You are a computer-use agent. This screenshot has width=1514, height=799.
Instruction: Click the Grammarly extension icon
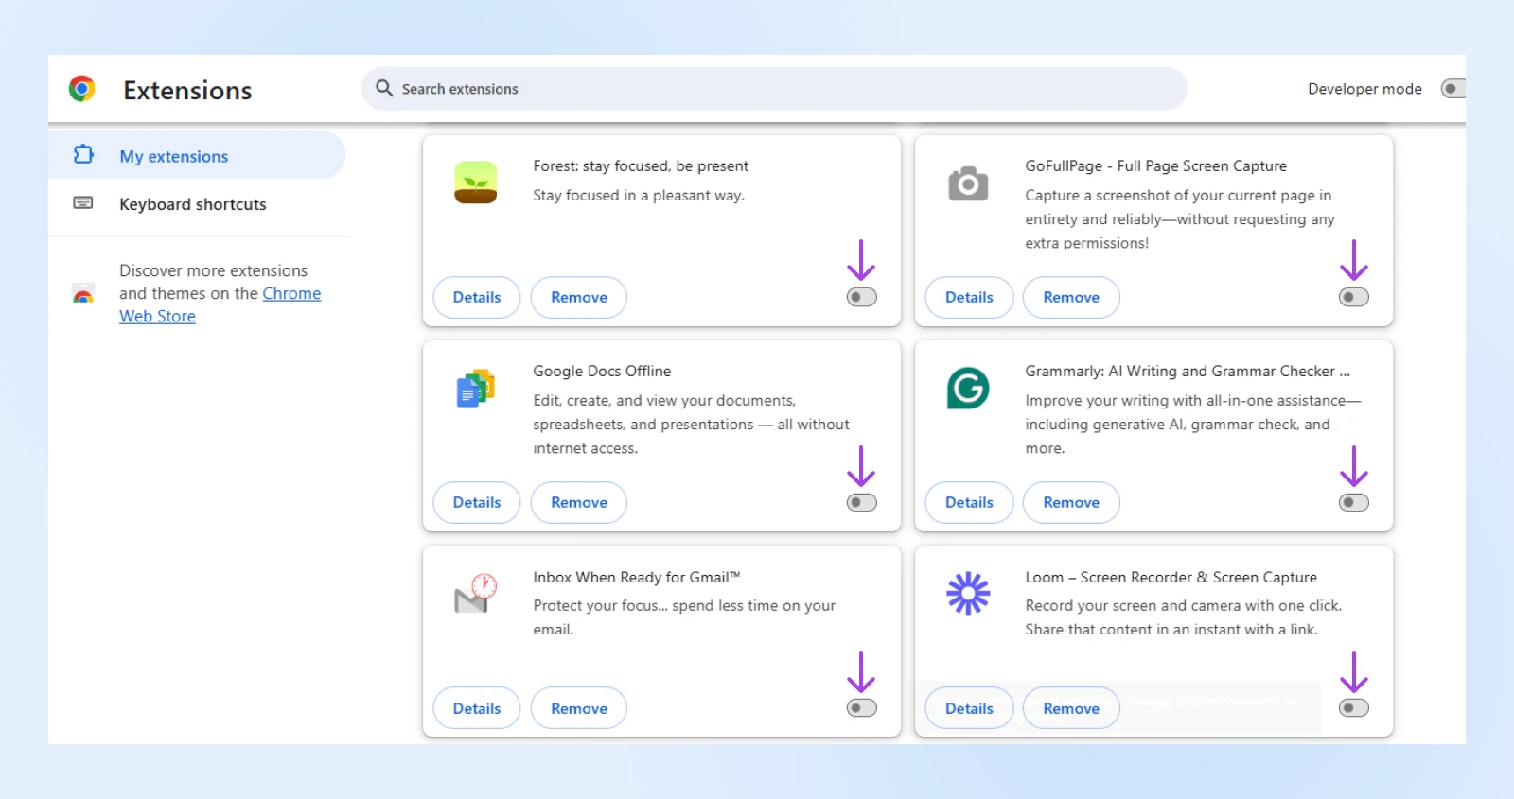[x=968, y=388]
